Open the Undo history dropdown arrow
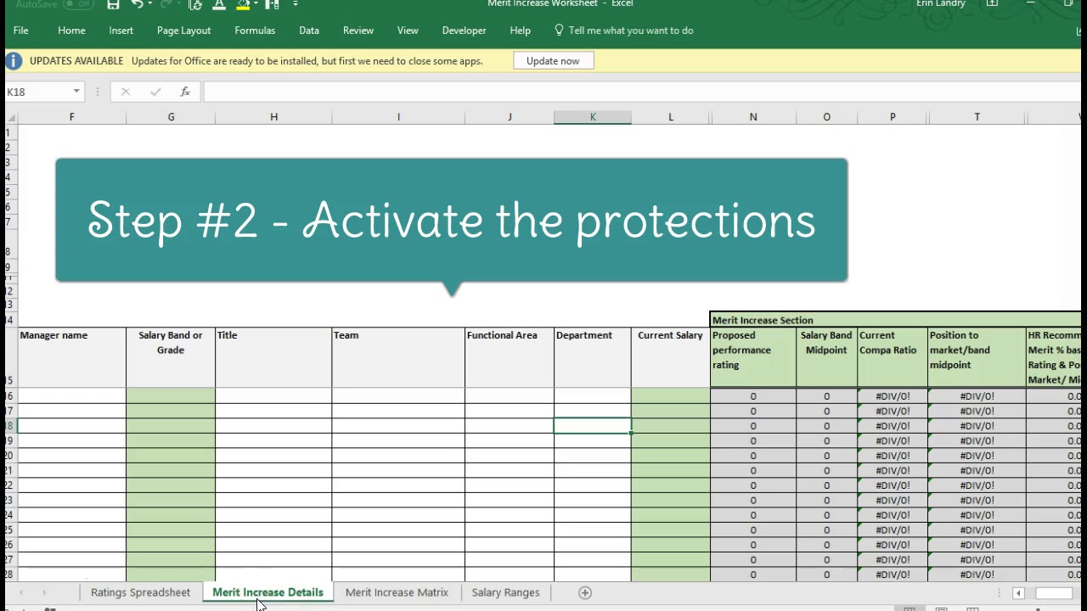Screen dimensions: 1087x611 (150, 4)
